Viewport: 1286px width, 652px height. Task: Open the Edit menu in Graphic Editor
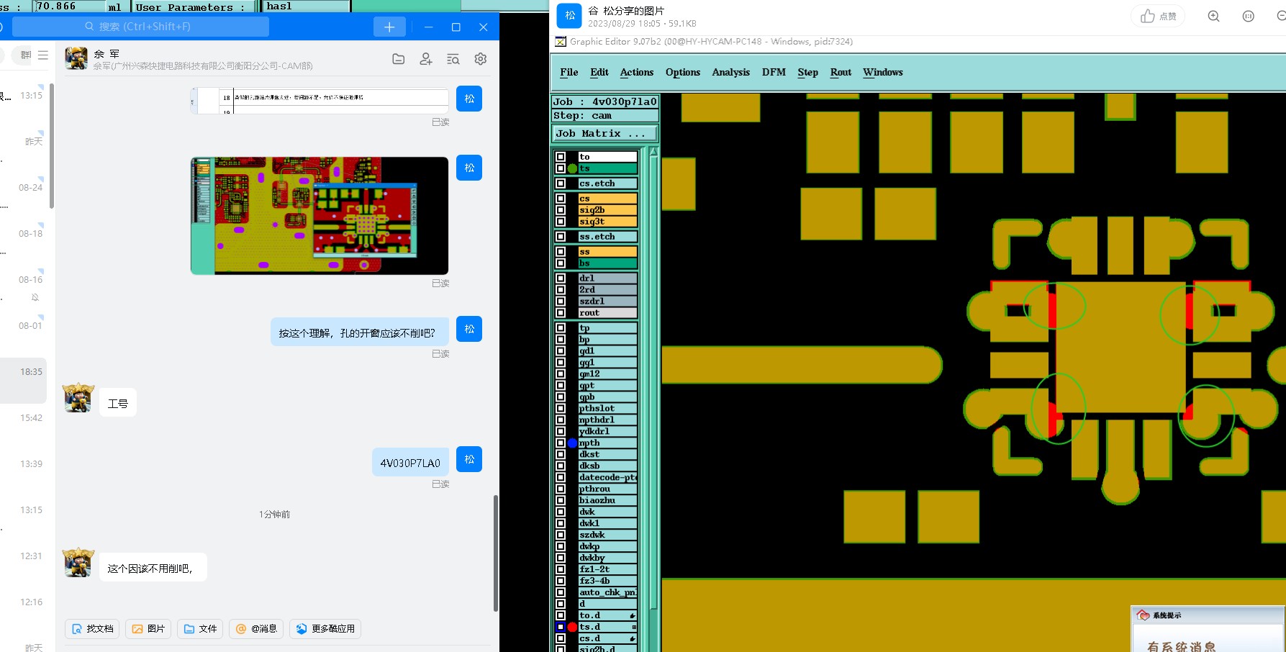(x=599, y=72)
